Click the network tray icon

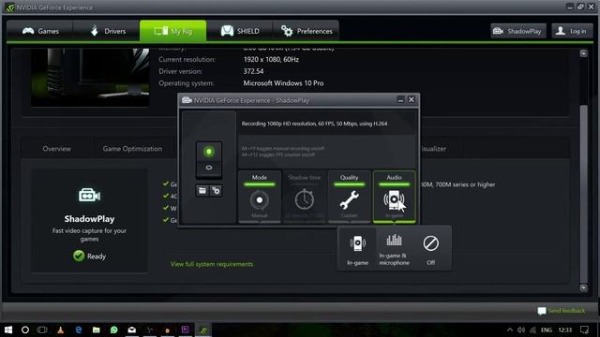[x=533, y=330]
